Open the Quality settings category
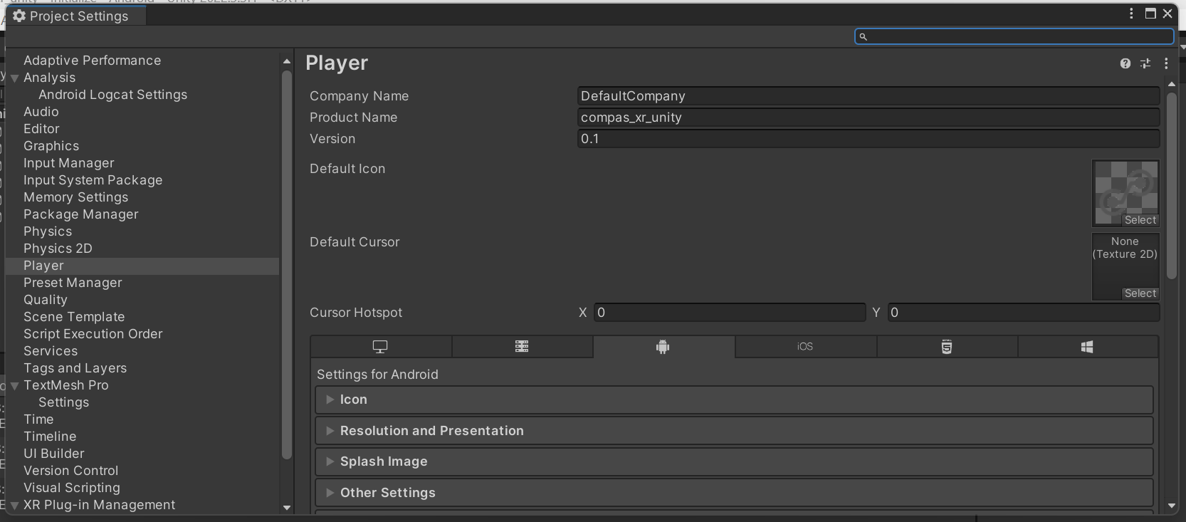The height and width of the screenshot is (522, 1186). [46, 300]
